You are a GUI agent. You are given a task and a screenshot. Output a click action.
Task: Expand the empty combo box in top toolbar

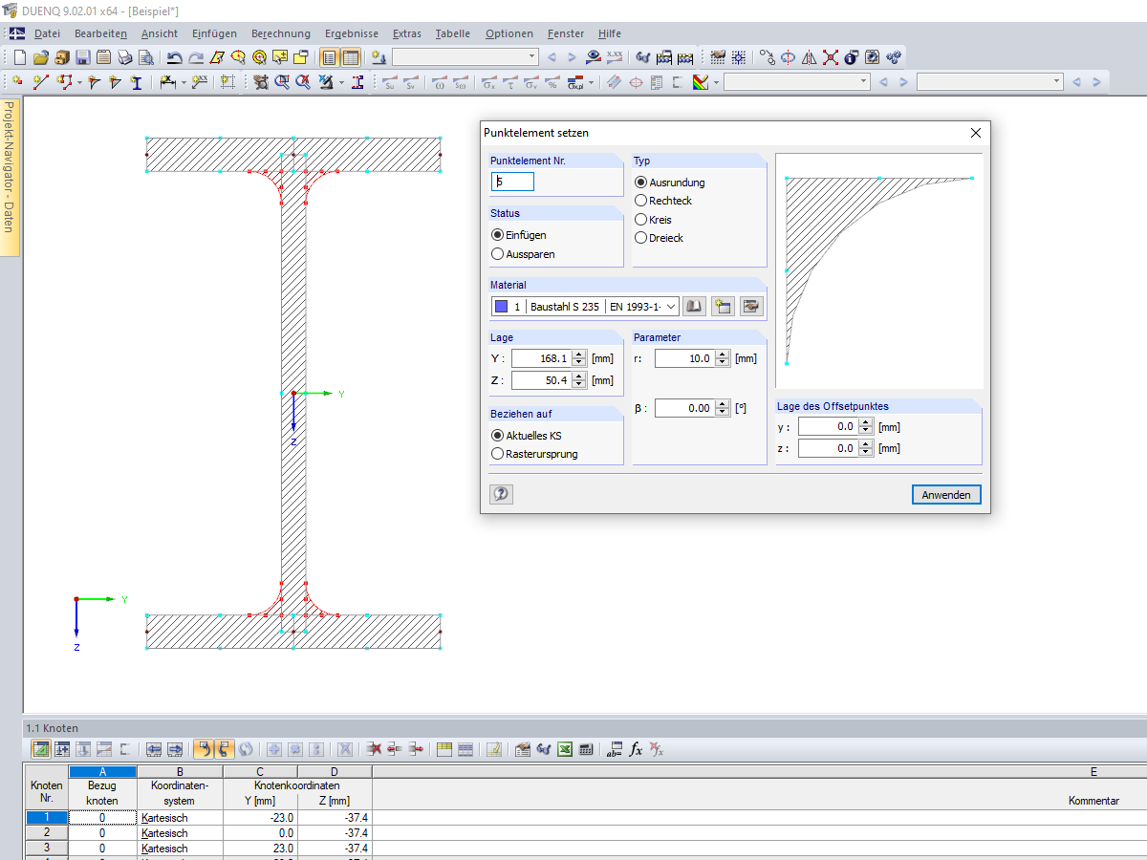tap(532, 57)
